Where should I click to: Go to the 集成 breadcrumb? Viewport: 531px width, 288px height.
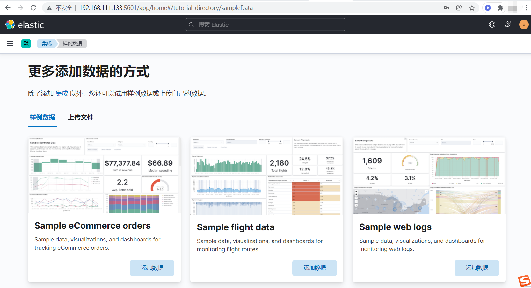pyautogui.click(x=47, y=44)
